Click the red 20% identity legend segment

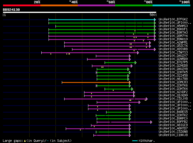coord(22,5)
